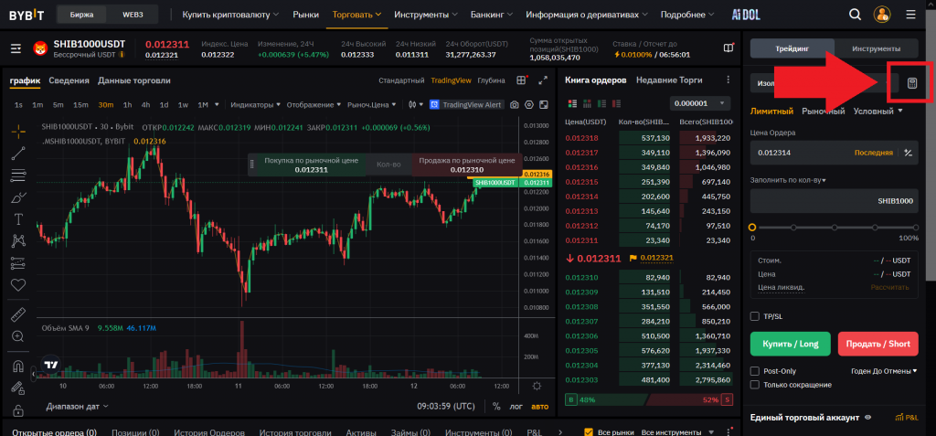Change the chart grid layout with the layout icon
936x436 pixels.
click(522, 80)
